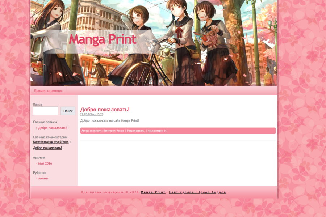326x217 pixels.
Task: Open the Май 2026 archive link
Action: (45, 163)
